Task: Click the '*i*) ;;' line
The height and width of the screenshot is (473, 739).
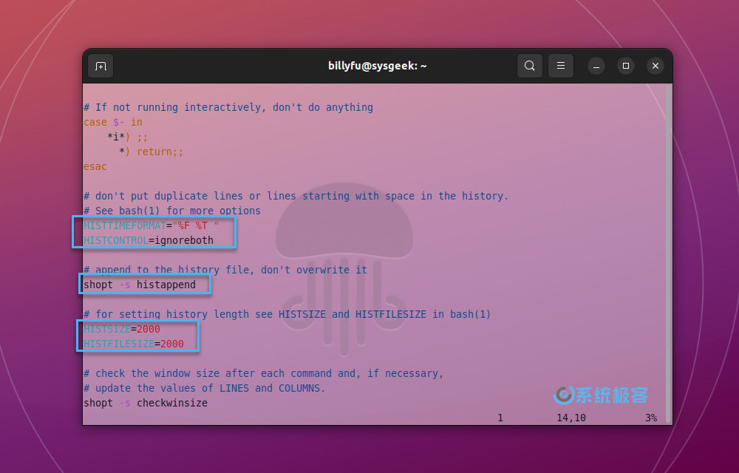Action: 127,137
